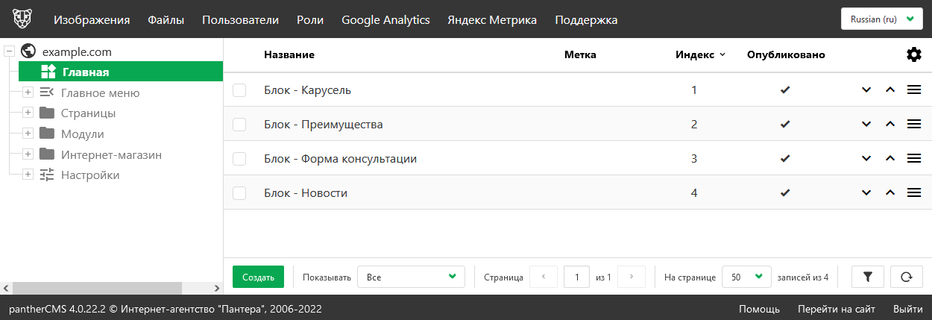
Task: Go to next page arrow
Action: click(632, 277)
